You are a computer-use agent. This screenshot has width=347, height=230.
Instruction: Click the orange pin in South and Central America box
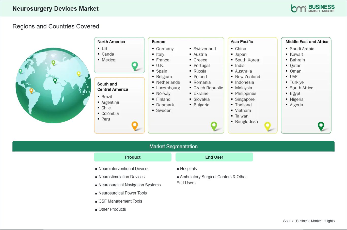[135, 125]
